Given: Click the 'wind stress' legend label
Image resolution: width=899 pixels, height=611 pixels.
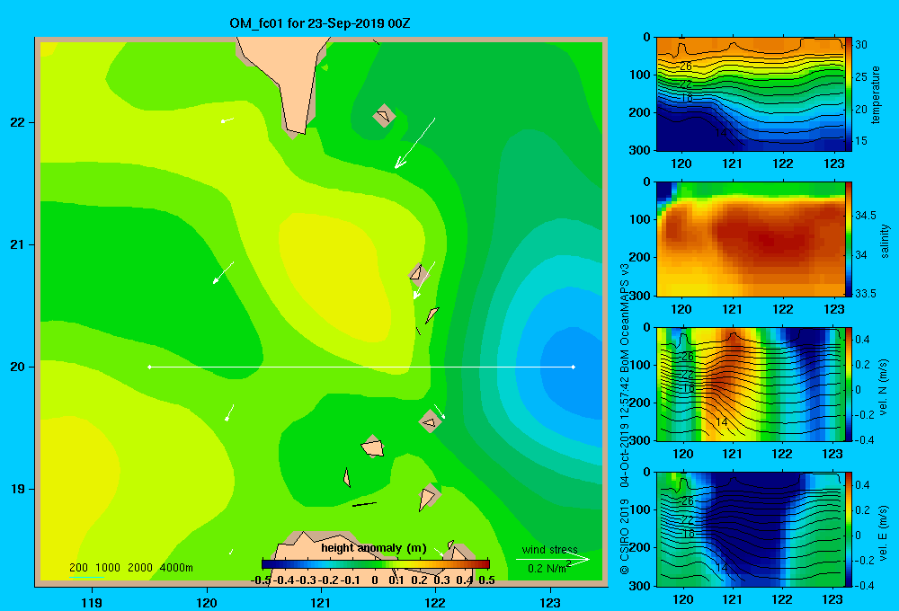Looking at the screenshot, I should pos(550,549).
